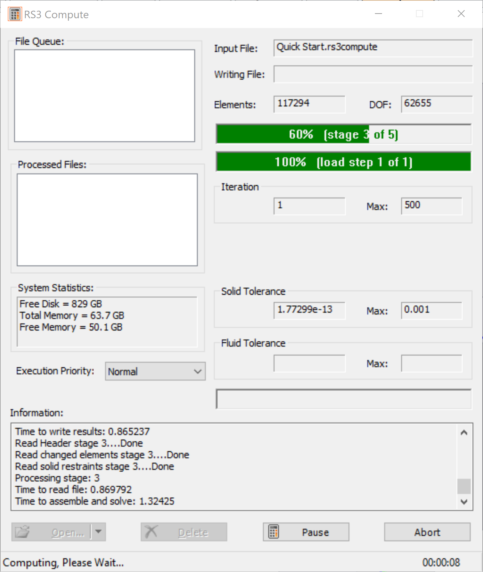Screen dimensions: 483x572
Task: Click the Information scrollbar thumb
Action: pyautogui.click(x=464, y=486)
